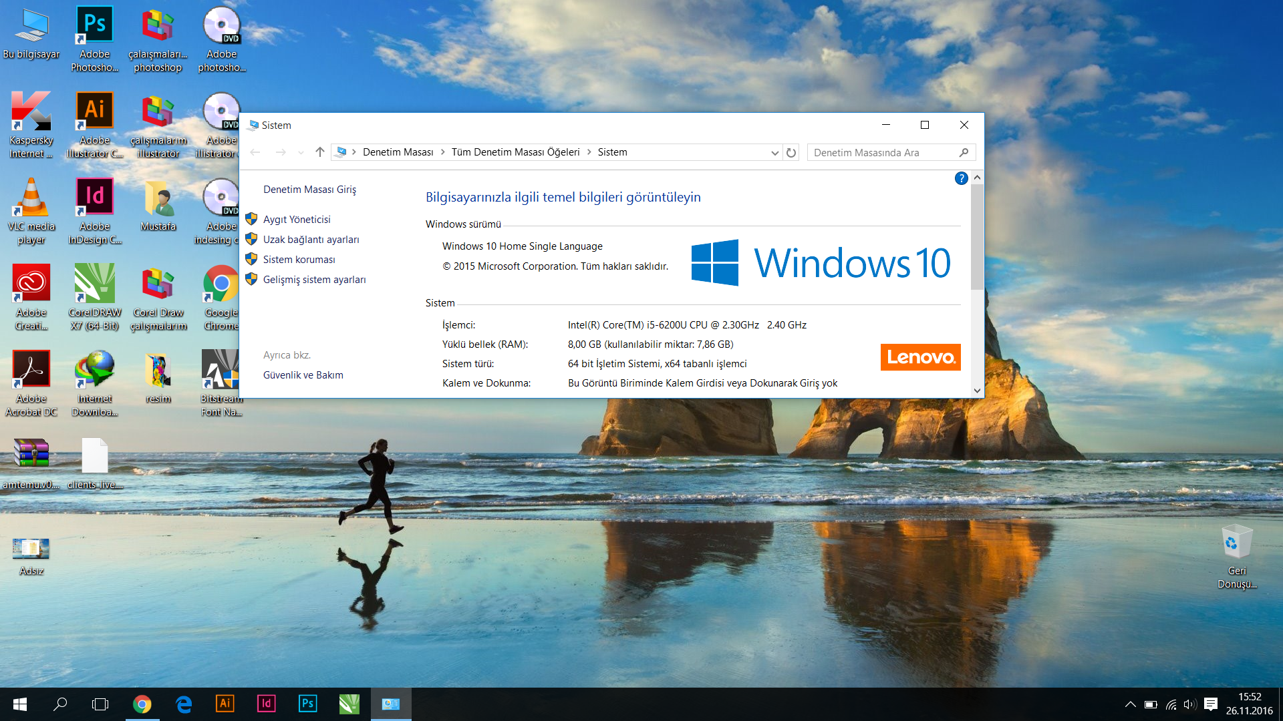The height and width of the screenshot is (721, 1283).
Task: Open the amtemu WinRAR archive
Action: coord(31,463)
